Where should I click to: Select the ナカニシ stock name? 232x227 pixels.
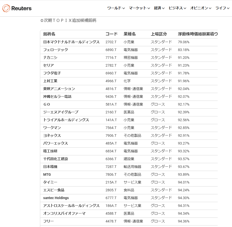(50, 58)
